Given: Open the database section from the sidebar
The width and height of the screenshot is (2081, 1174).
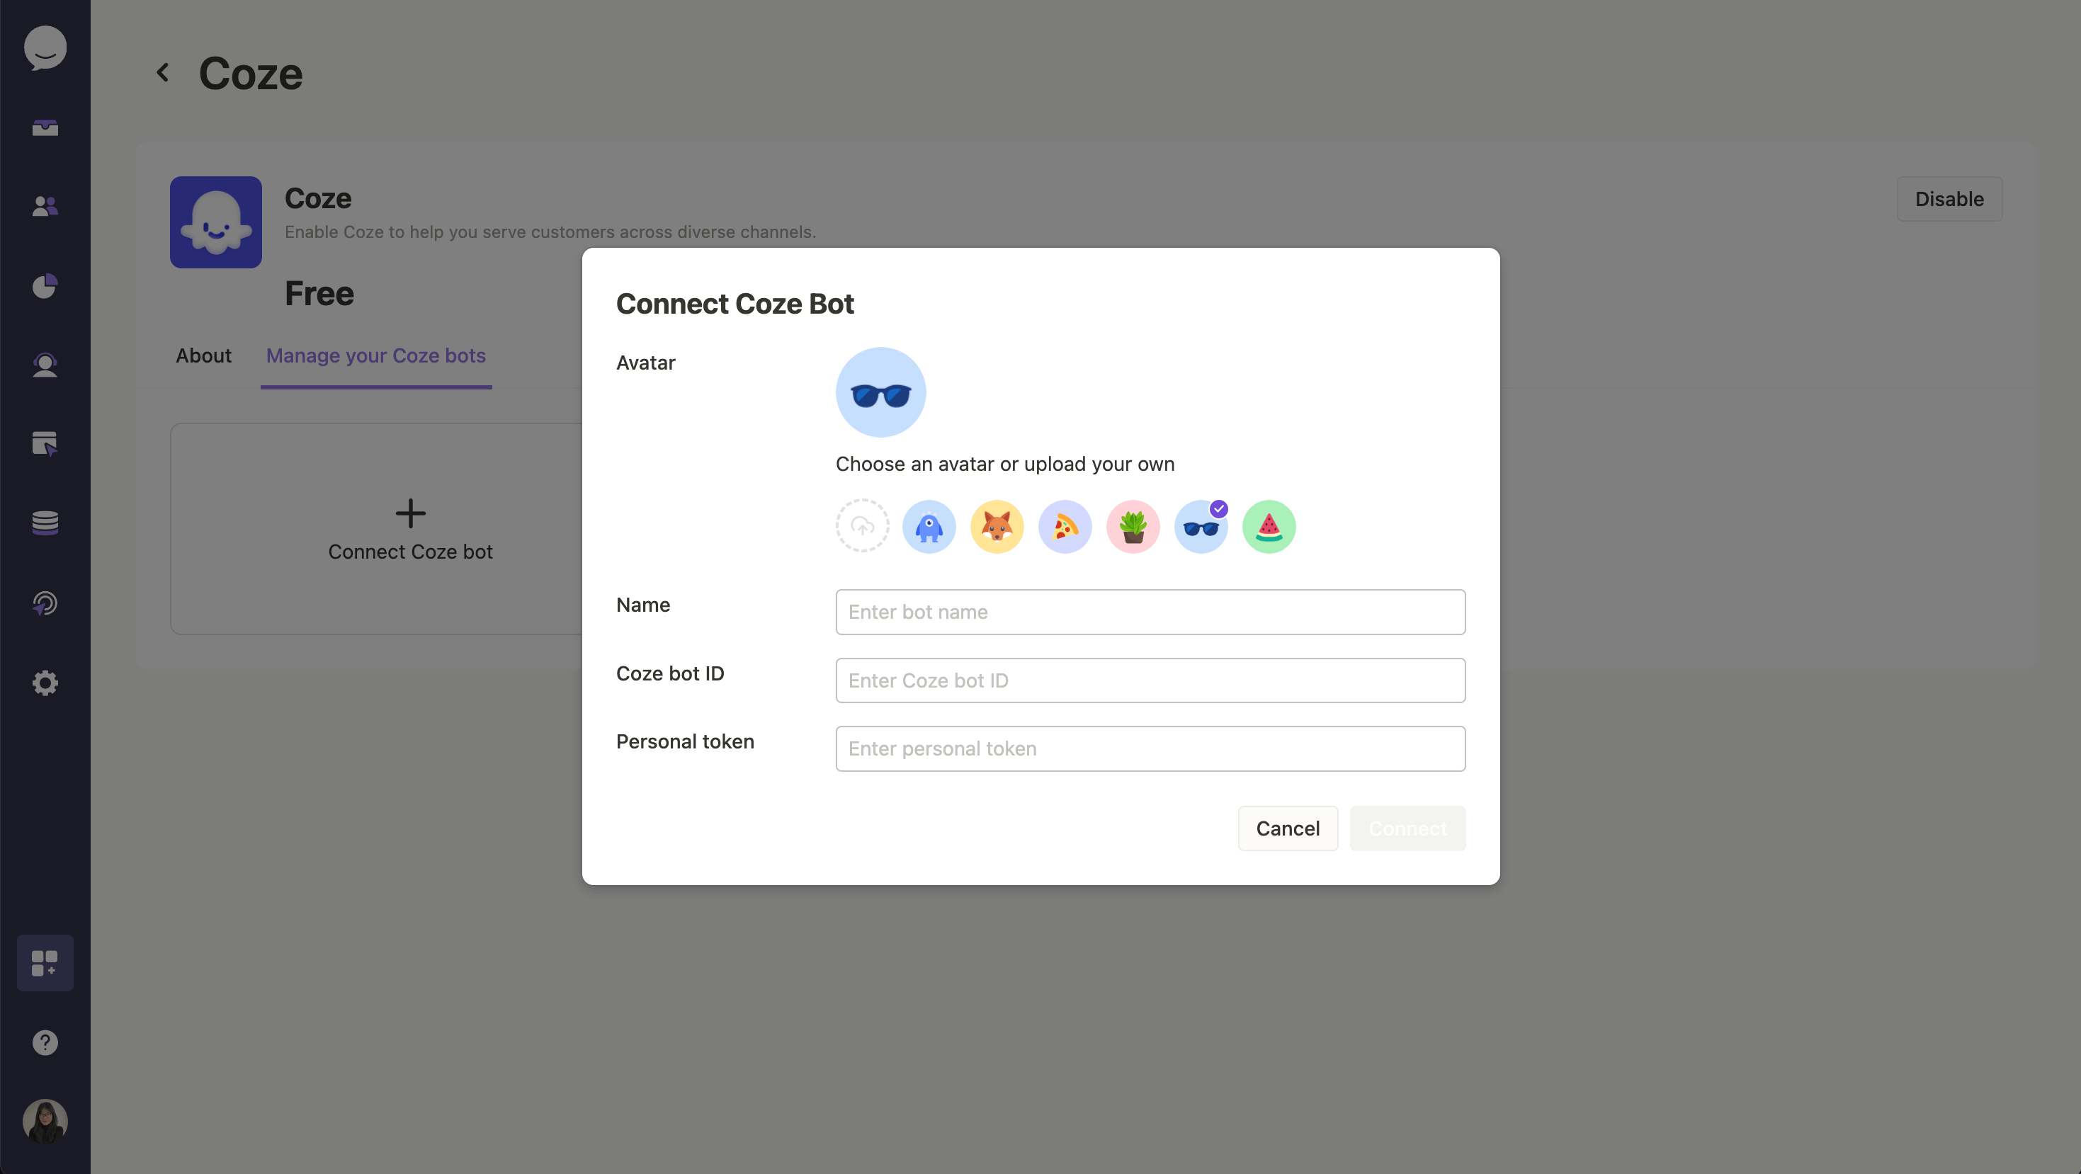Looking at the screenshot, I should tap(45, 523).
